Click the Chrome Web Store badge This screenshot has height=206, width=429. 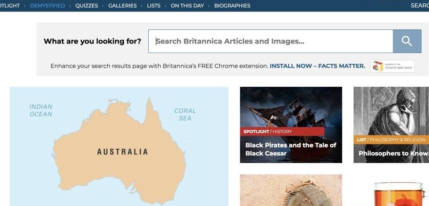[x=392, y=66]
